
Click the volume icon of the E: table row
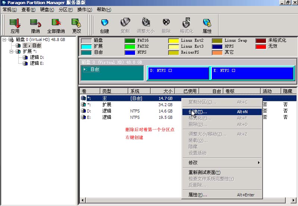tap(83, 117)
